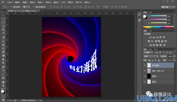Select the Hand tool
177x102 pixels.
[x=3, y=82]
